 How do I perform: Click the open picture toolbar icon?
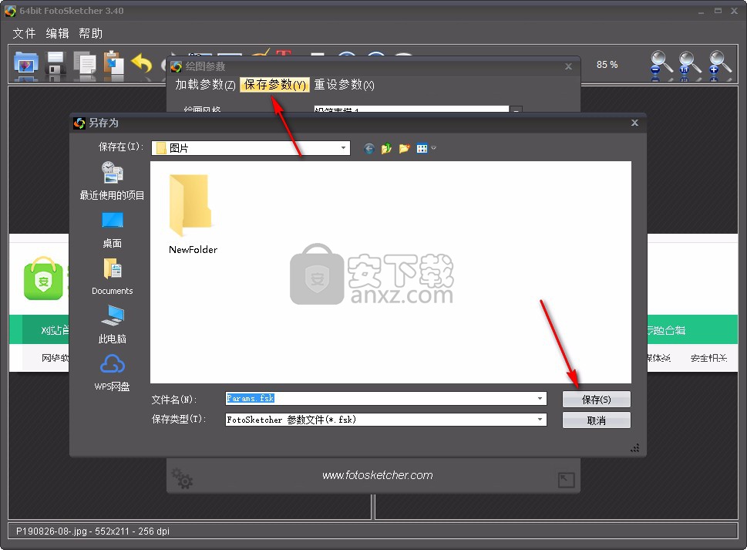(x=25, y=64)
